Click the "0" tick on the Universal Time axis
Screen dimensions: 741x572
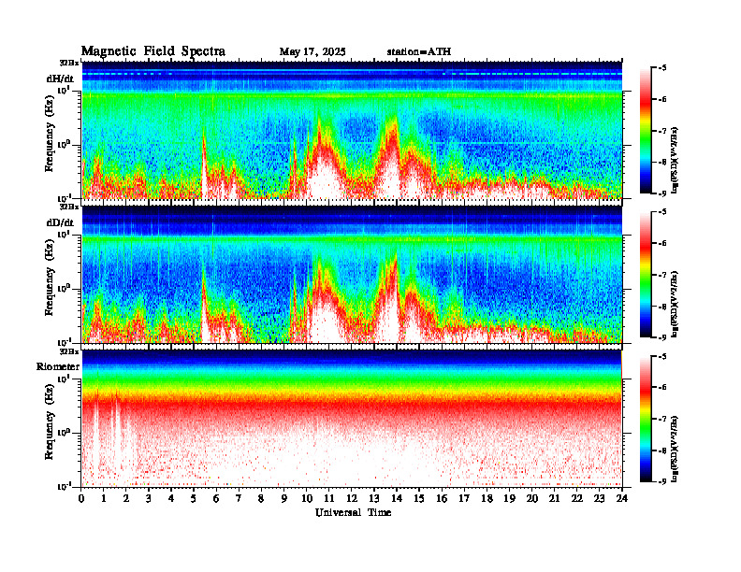(x=81, y=499)
